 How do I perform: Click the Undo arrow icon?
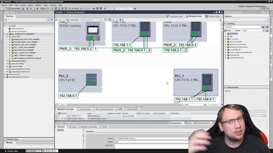click(41, 8)
